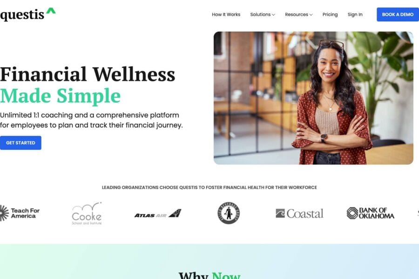Go to the Pricing page

[330, 14]
